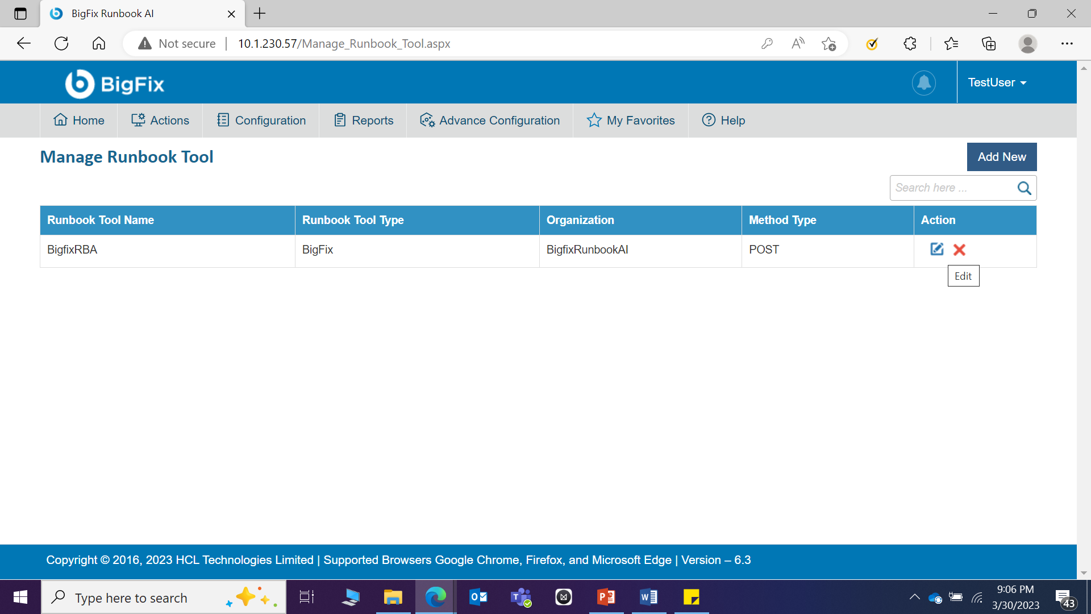Click the search magnifier icon
1091x614 pixels.
click(x=1024, y=188)
